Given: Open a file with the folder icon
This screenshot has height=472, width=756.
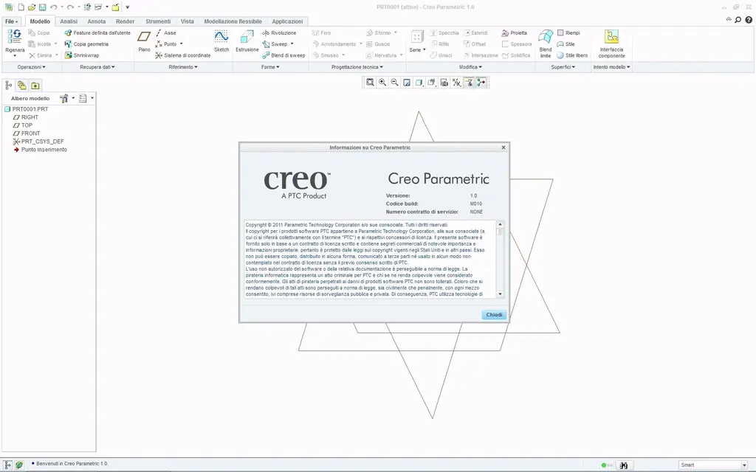Looking at the screenshot, I should 32,7.
